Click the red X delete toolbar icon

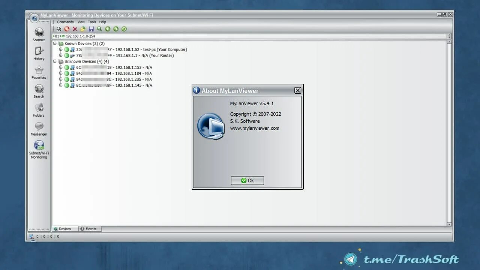[x=75, y=29]
